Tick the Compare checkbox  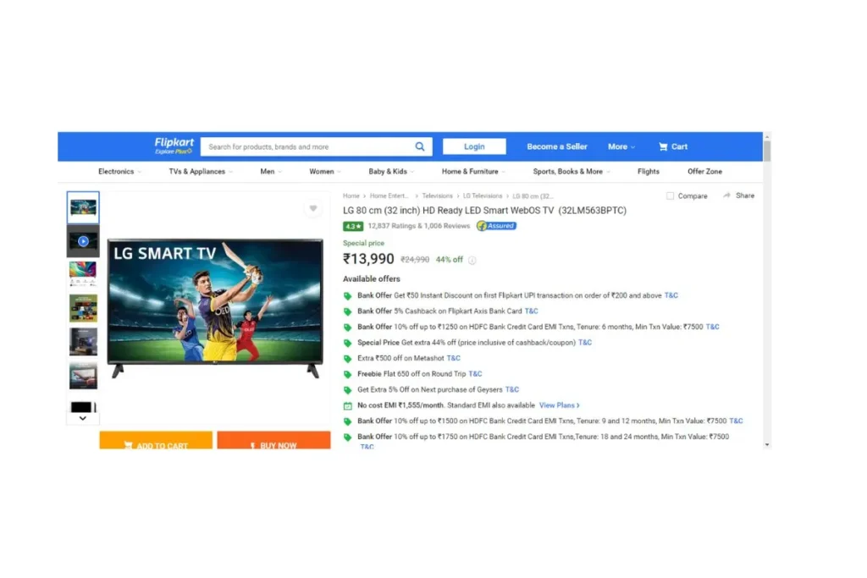click(671, 196)
